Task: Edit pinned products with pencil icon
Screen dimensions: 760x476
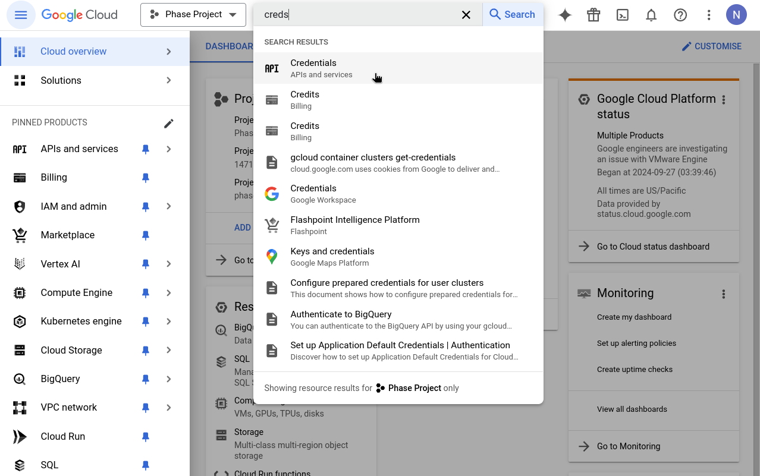Action: pos(169,123)
